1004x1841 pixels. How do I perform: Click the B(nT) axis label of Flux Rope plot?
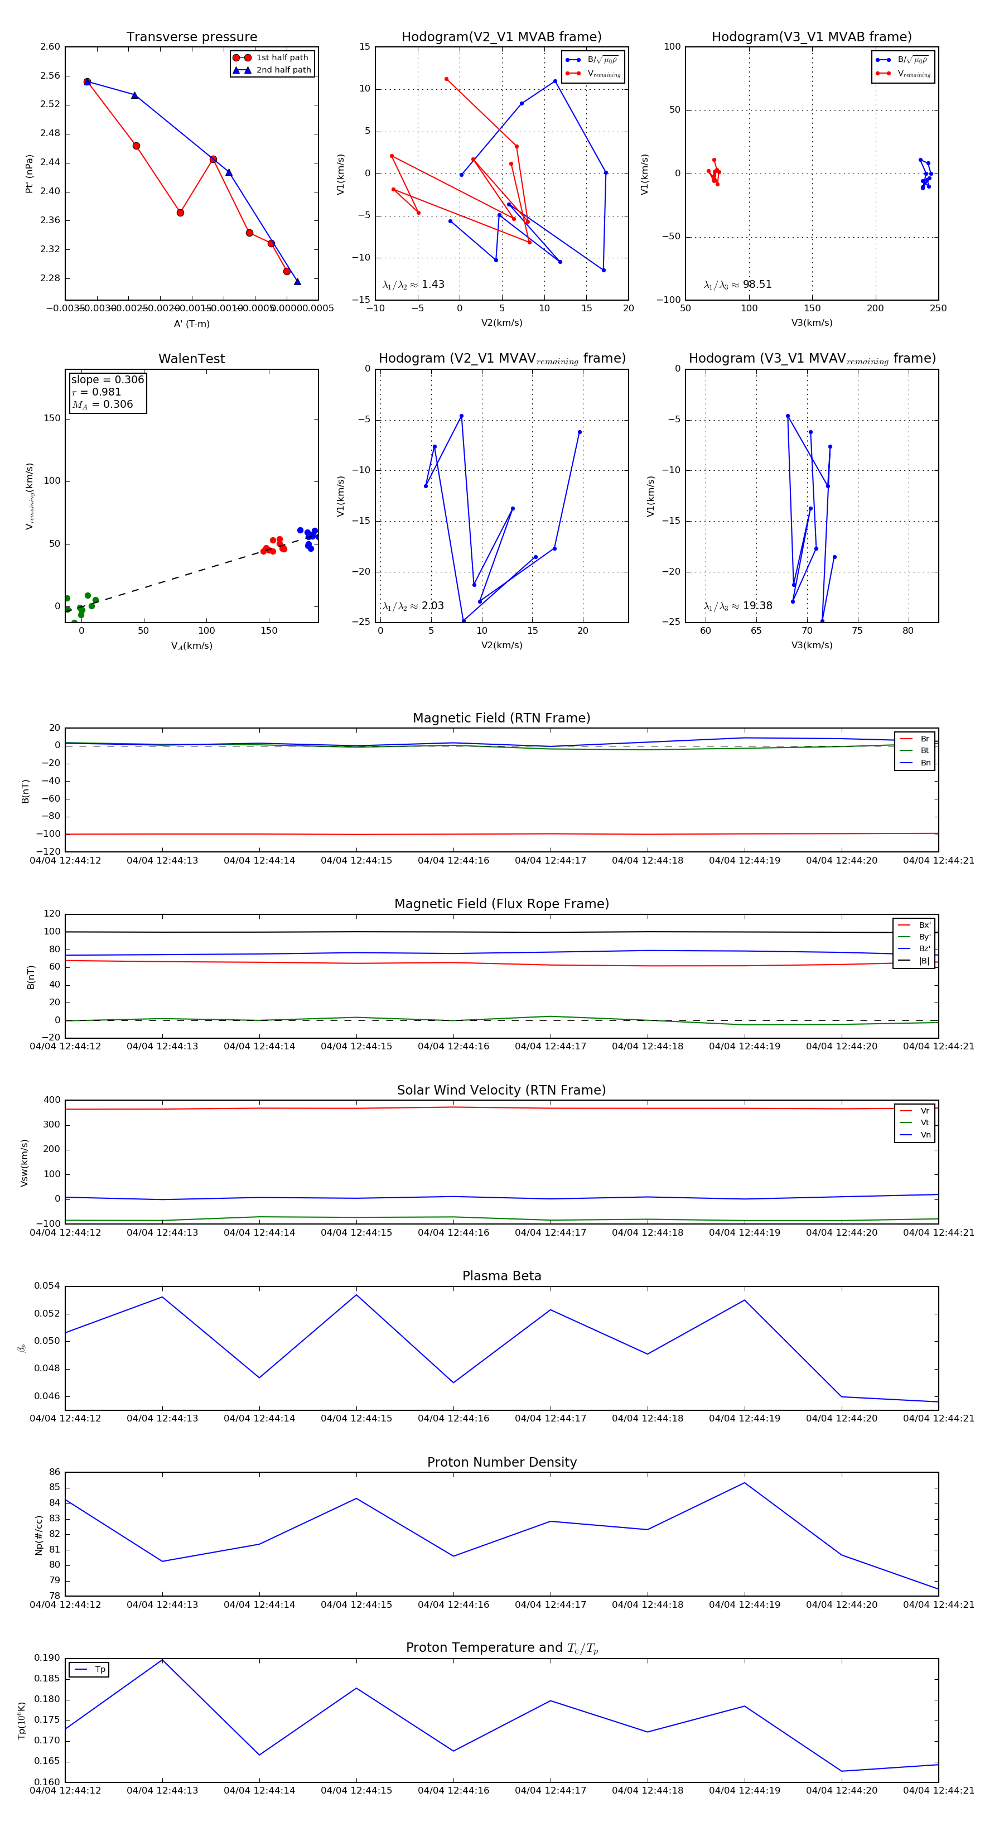[x=31, y=977]
